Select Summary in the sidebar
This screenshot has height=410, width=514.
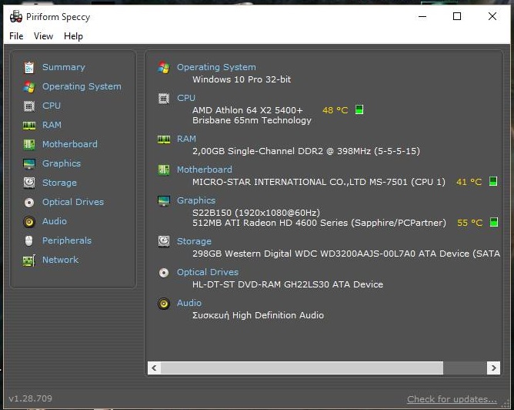[x=64, y=67]
